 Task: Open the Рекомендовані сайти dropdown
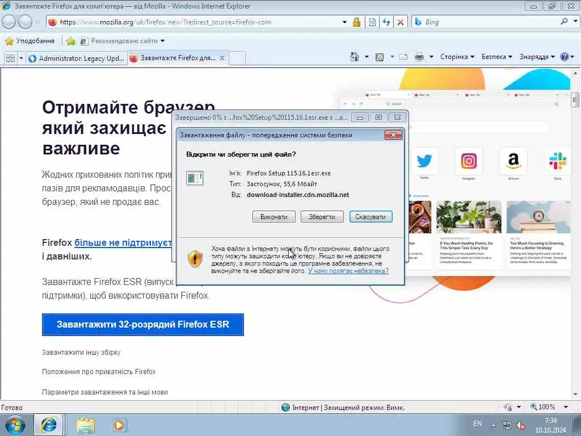point(123,41)
